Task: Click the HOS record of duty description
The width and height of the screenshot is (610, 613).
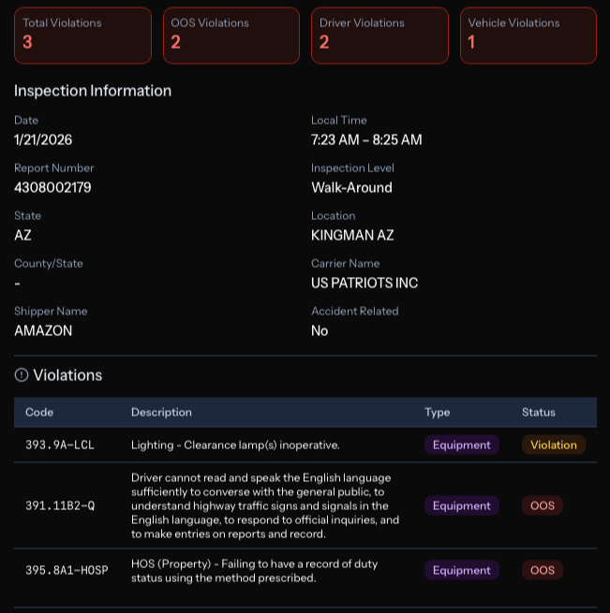Action: [x=255, y=571]
